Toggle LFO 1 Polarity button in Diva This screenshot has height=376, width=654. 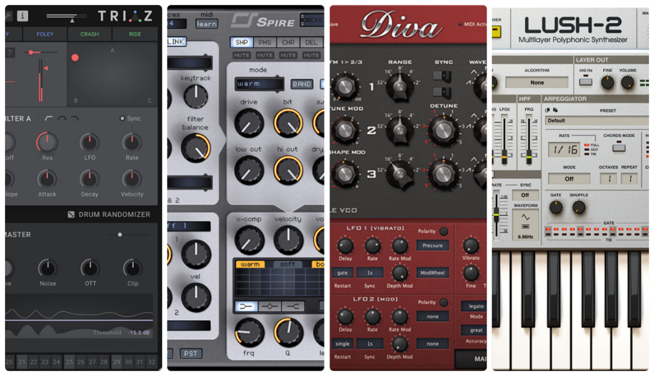[x=443, y=231]
